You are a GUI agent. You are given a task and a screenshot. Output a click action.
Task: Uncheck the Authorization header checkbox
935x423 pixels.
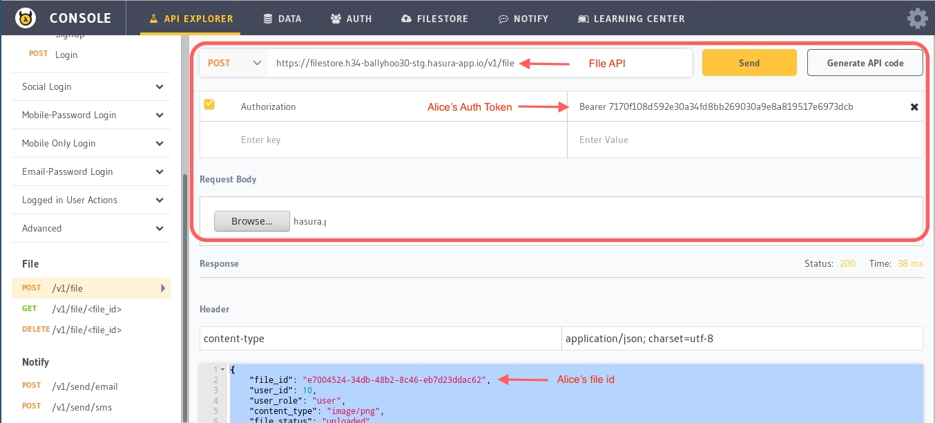209,104
